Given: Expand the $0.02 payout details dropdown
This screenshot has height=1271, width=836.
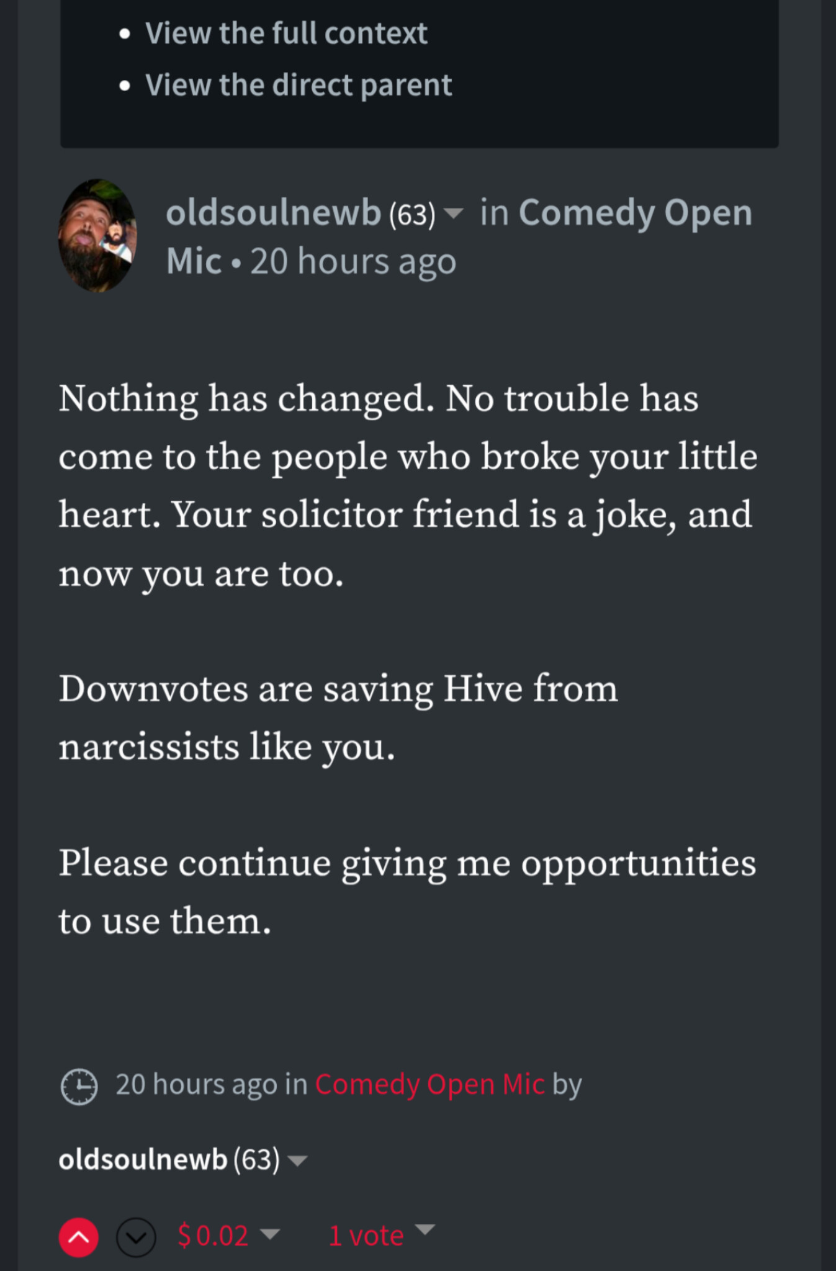Looking at the screenshot, I should point(270,1233).
